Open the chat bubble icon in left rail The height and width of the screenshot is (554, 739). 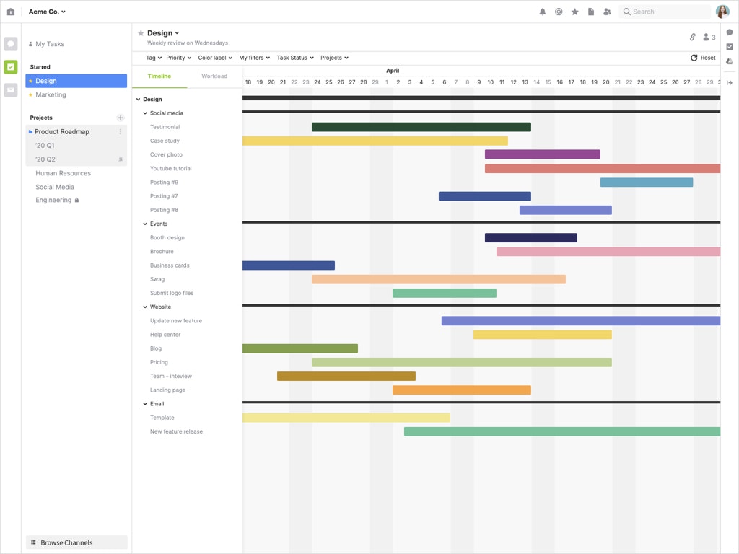click(x=10, y=44)
